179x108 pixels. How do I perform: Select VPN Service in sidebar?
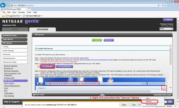click(x=16, y=81)
